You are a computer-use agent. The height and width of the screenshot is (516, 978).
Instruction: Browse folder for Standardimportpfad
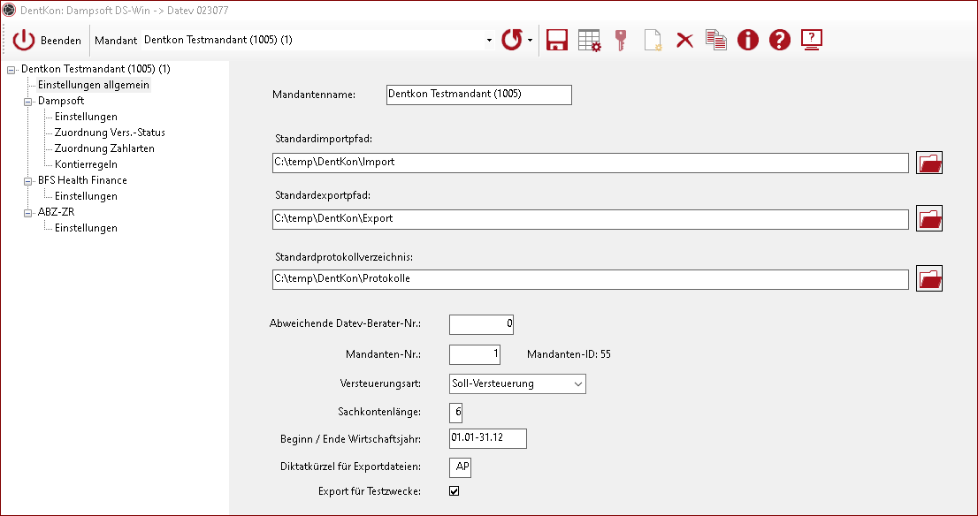tap(929, 163)
